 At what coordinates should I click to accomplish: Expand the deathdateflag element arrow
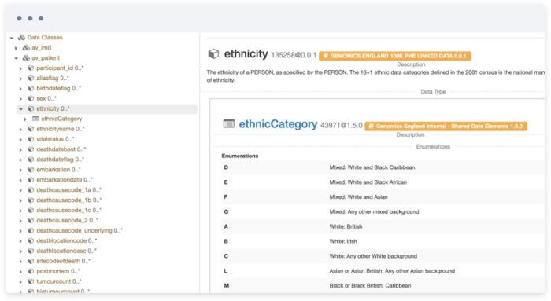pos(20,160)
